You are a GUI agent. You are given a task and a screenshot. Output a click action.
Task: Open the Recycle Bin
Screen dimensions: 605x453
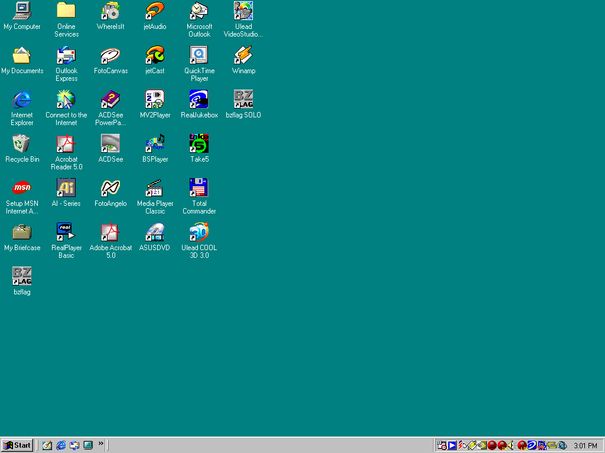pos(22,144)
